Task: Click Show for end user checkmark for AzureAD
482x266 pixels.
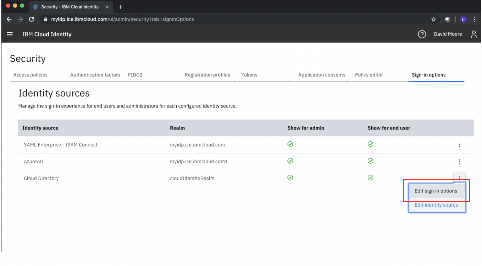Action: [371, 161]
